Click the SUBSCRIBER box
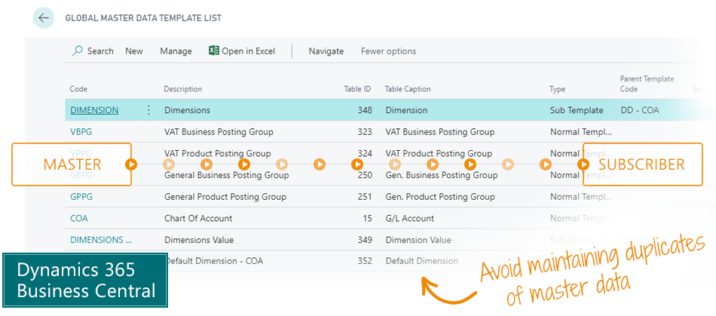The height and width of the screenshot is (316, 716). click(642, 164)
